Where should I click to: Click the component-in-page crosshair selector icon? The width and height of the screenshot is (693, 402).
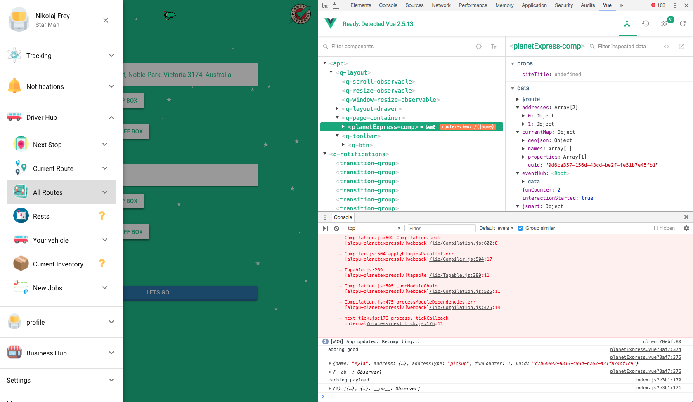[x=479, y=46]
